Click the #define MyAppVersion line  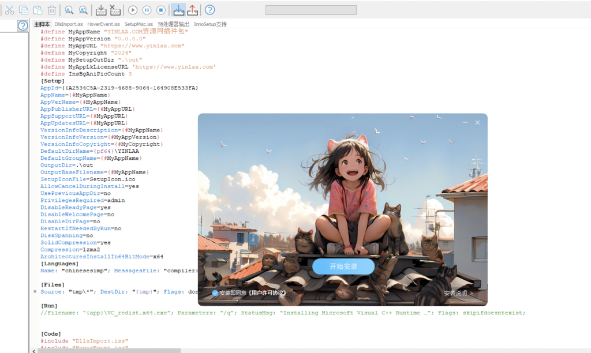click(93, 39)
